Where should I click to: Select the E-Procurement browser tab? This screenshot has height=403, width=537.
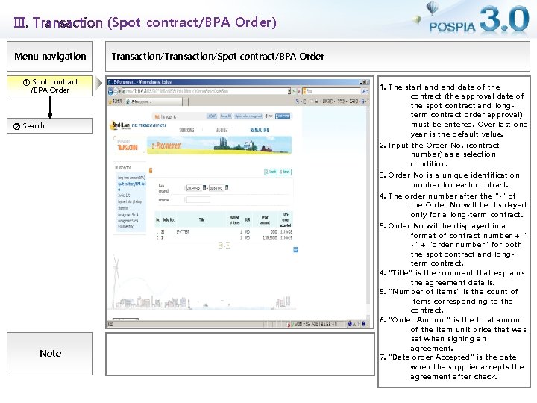click(x=154, y=101)
